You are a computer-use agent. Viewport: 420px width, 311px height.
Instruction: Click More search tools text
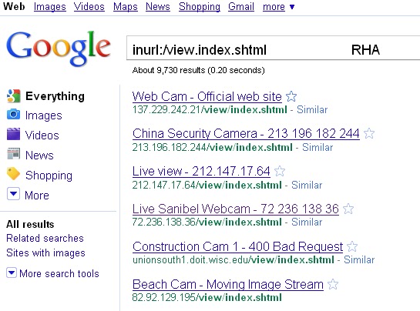tap(59, 273)
